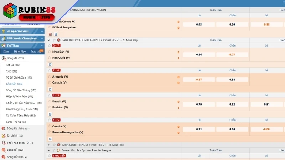Screen dimensions: 285x160
Task: Open stats icon below Armenia vs Canada
Action: (x=50, y=89)
